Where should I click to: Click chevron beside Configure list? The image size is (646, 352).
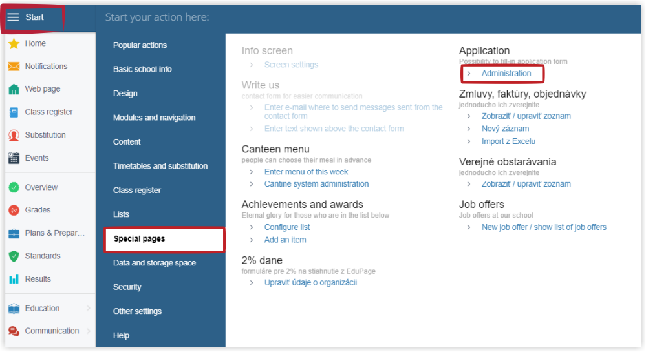point(252,227)
